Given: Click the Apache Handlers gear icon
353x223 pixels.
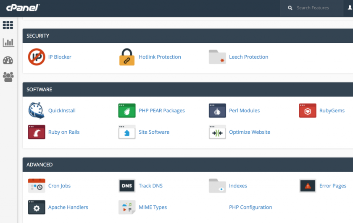Looking at the screenshot, I should [x=37, y=207].
